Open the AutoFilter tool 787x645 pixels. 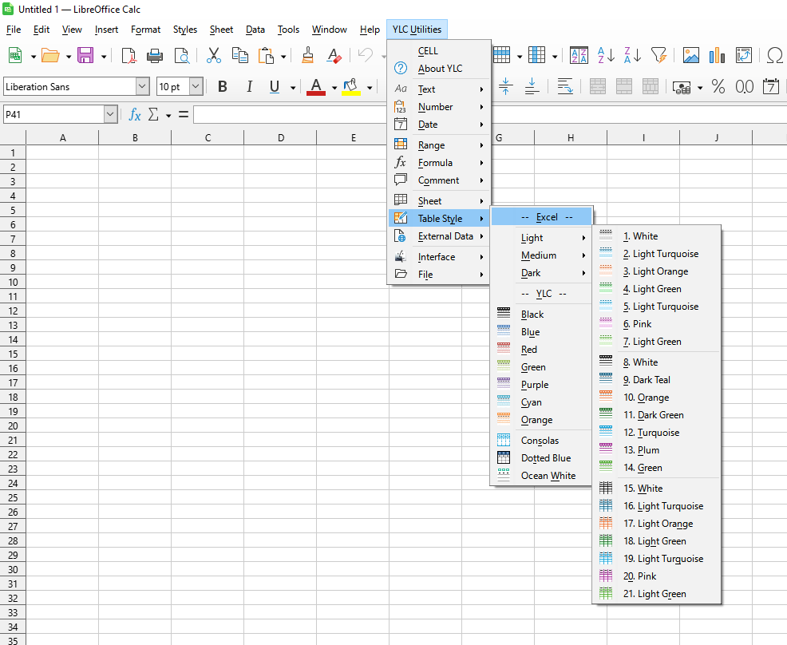(x=659, y=55)
